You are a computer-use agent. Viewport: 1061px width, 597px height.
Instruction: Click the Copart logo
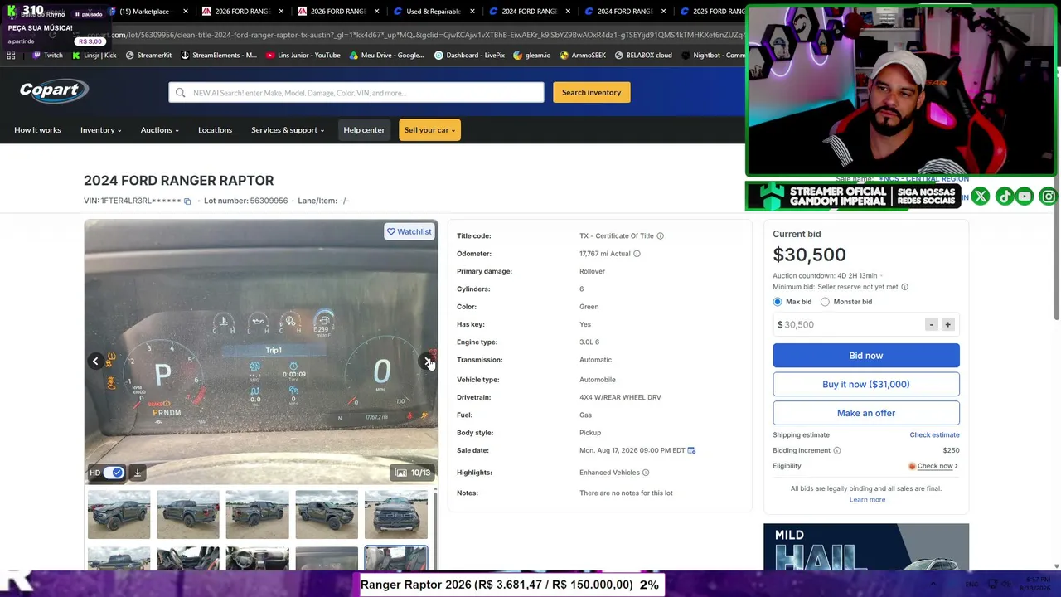54,91
